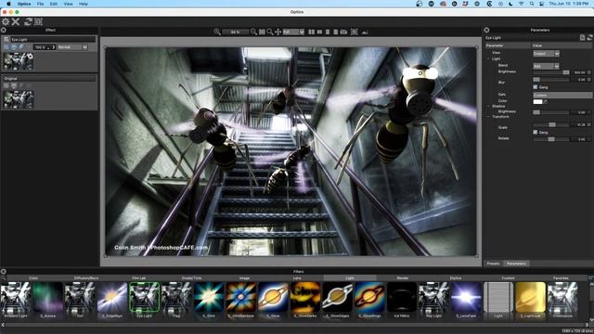Viewport: 594px width, 334px height.
Task: Open the View Output dropdown
Action: click(546, 54)
